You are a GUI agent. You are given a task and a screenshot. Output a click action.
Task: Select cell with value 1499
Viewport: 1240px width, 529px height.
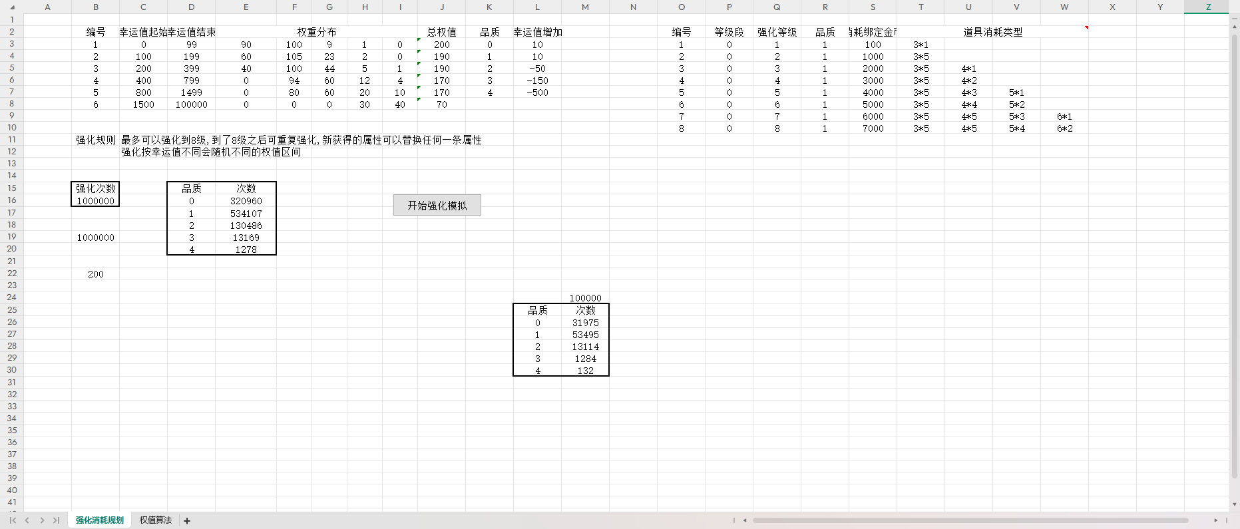191,92
